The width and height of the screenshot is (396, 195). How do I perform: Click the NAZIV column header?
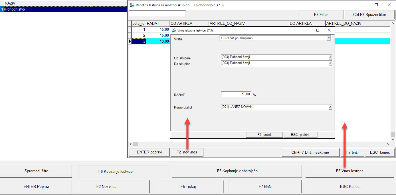pos(65,3)
